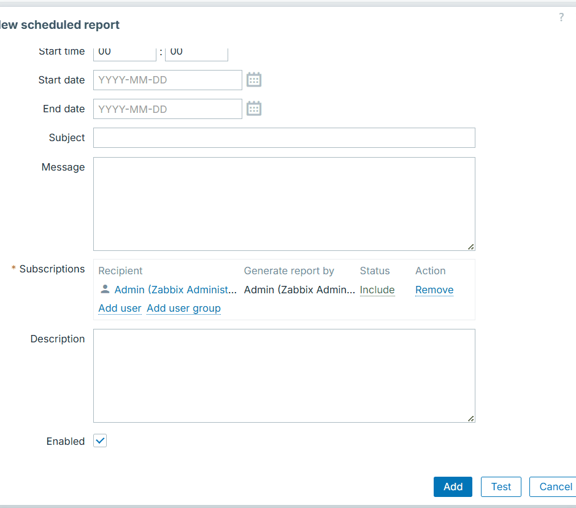Screen dimensions: 576x508
Task: Click the Description textarea resize grip
Action: point(470,418)
